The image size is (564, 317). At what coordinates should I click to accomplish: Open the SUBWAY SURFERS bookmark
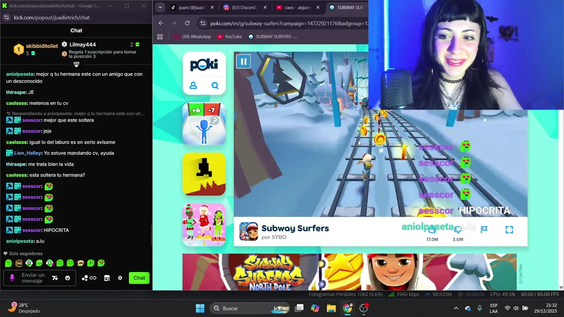pos(273,37)
